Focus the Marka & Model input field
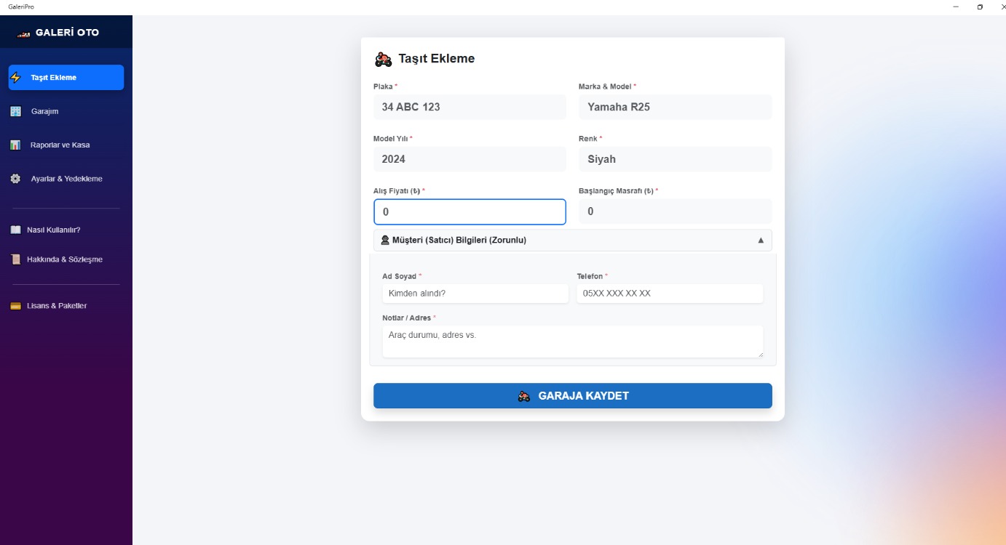The height and width of the screenshot is (545, 1006). [676, 107]
